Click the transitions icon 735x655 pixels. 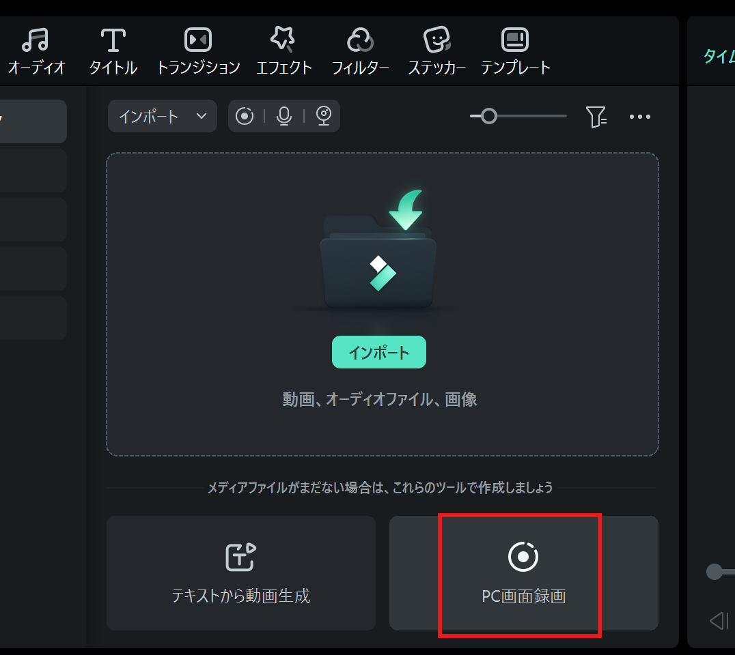198,40
